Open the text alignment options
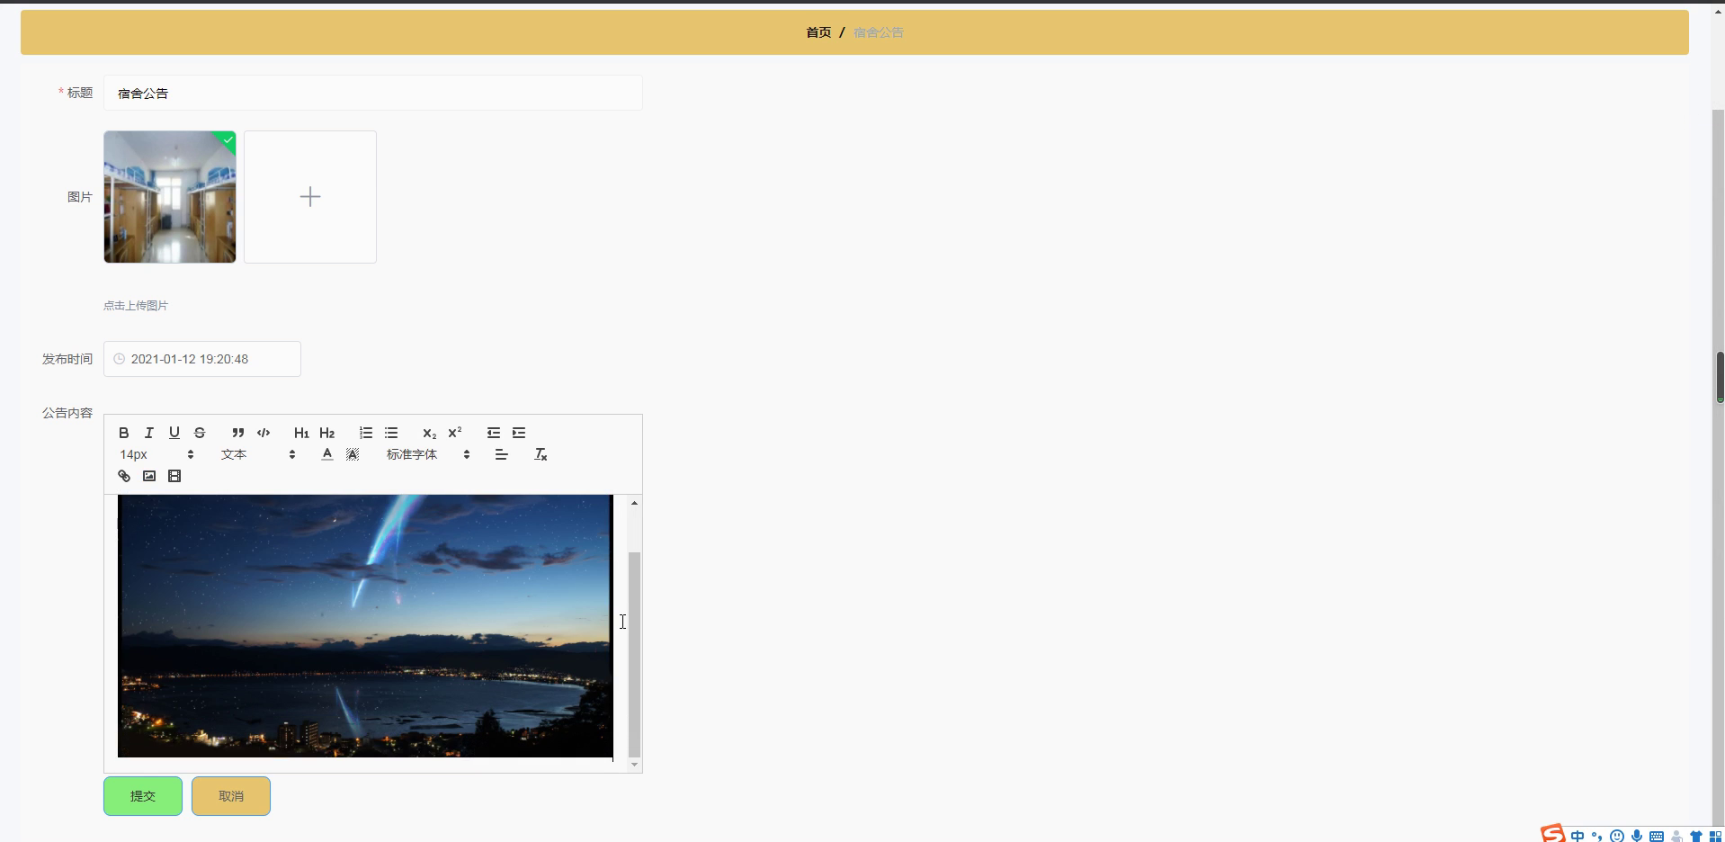 click(x=502, y=454)
